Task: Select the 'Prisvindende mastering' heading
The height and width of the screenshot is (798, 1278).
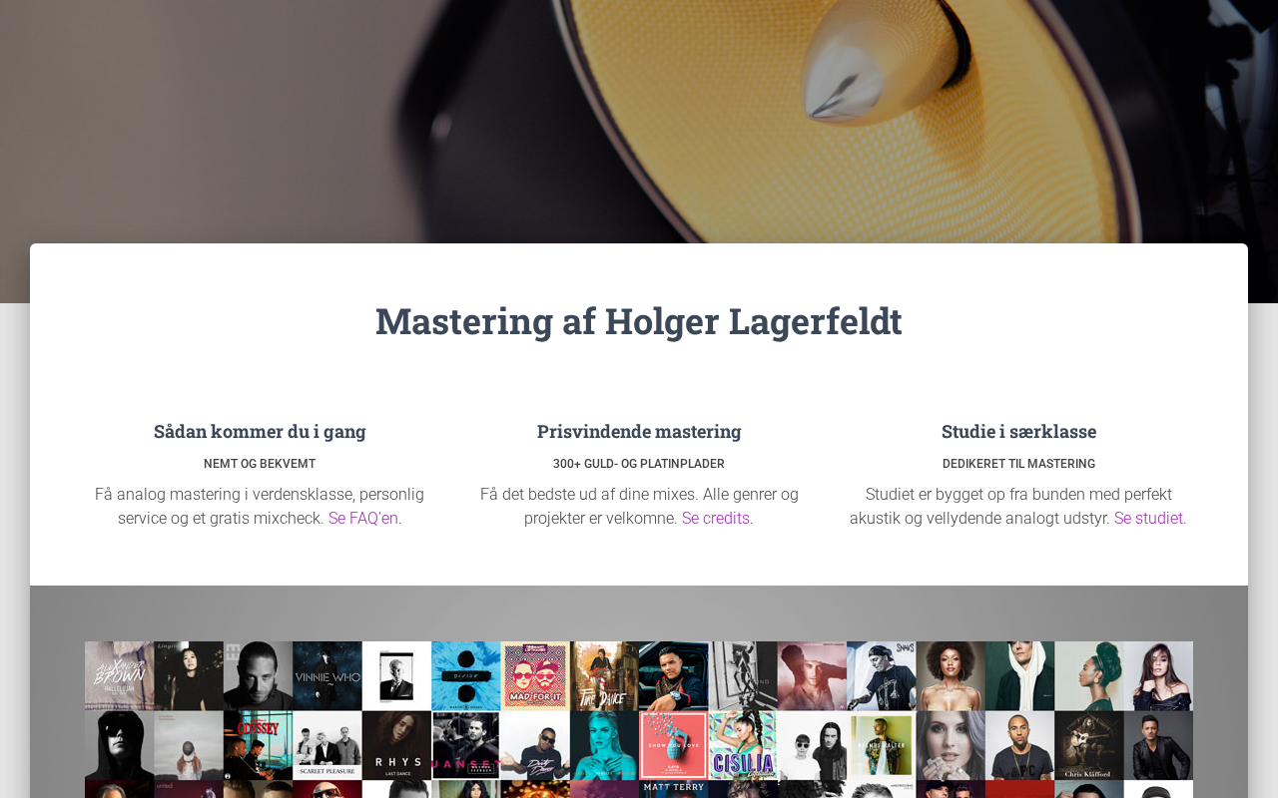Action: (x=639, y=431)
